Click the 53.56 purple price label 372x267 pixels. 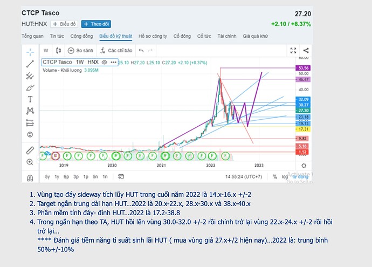[x=303, y=68]
